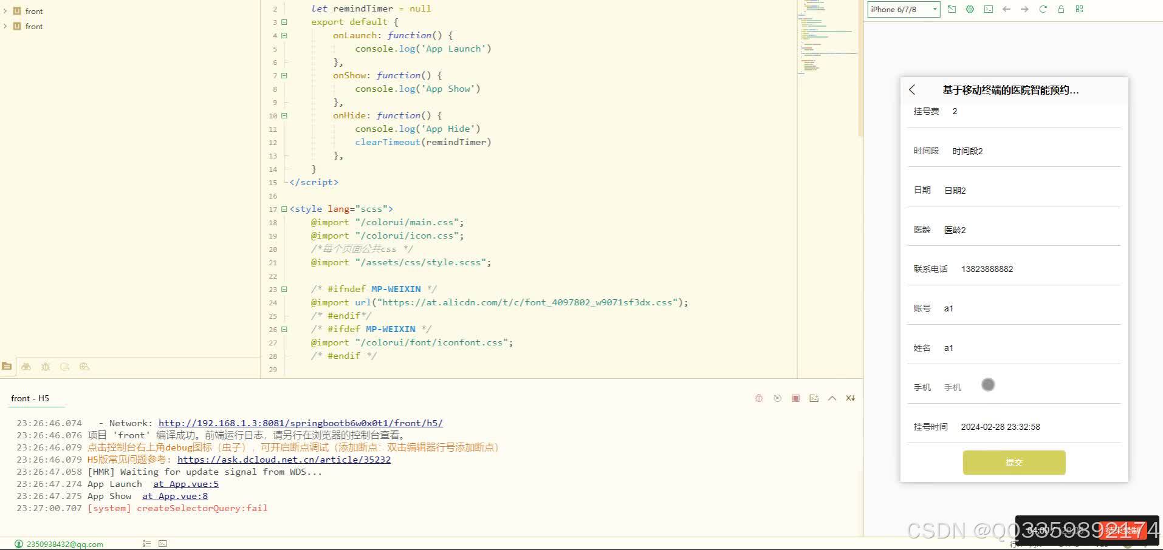
Task: Tap the back chevron in the phone header
Action: 912,90
